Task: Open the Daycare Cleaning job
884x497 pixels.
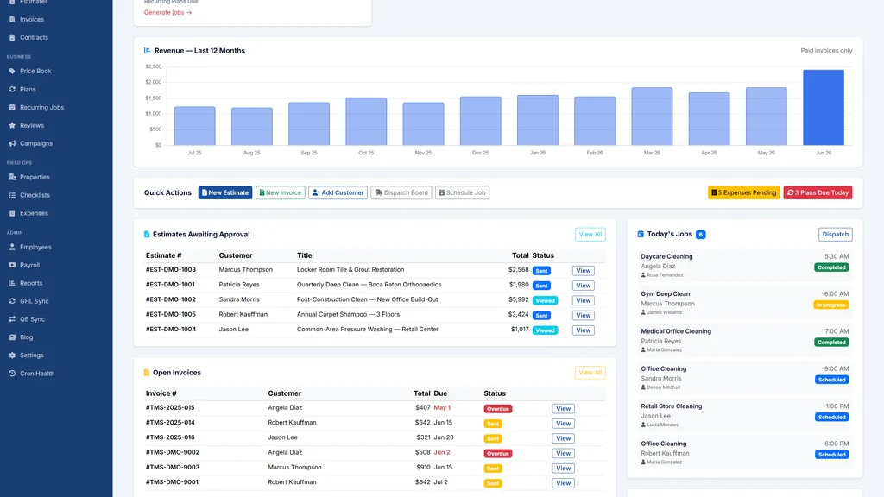Action: pyautogui.click(x=745, y=266)
